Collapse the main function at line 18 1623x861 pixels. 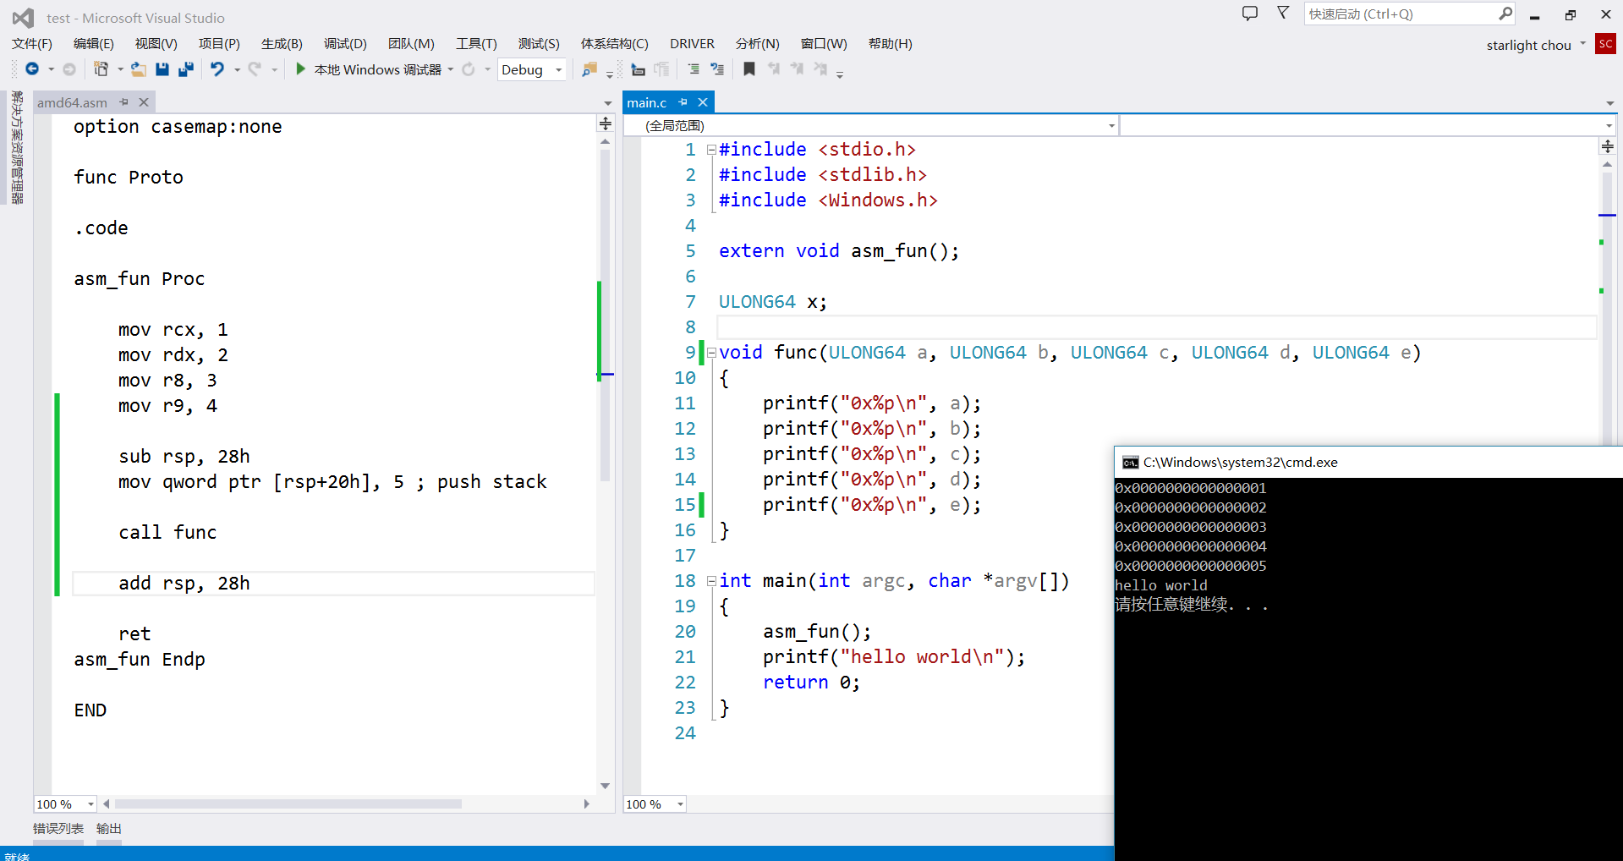711,581
